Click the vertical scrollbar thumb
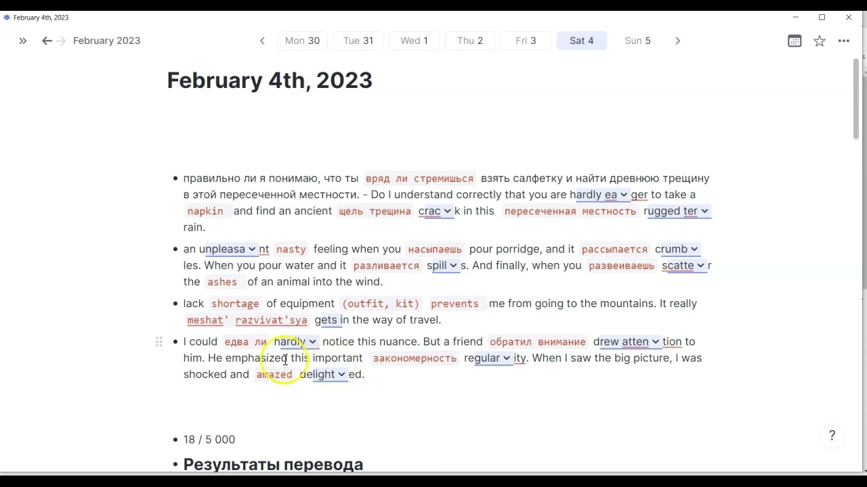 [x=856, y=99]
